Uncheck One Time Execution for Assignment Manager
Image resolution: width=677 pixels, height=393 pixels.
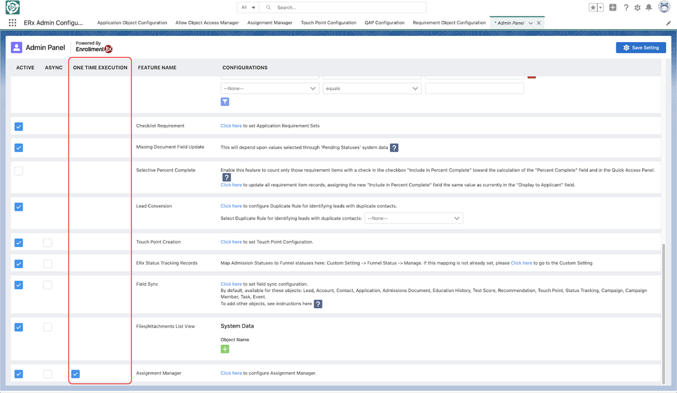(75, 374)
